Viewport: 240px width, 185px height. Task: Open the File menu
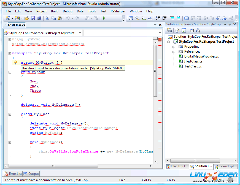[8, 11]
